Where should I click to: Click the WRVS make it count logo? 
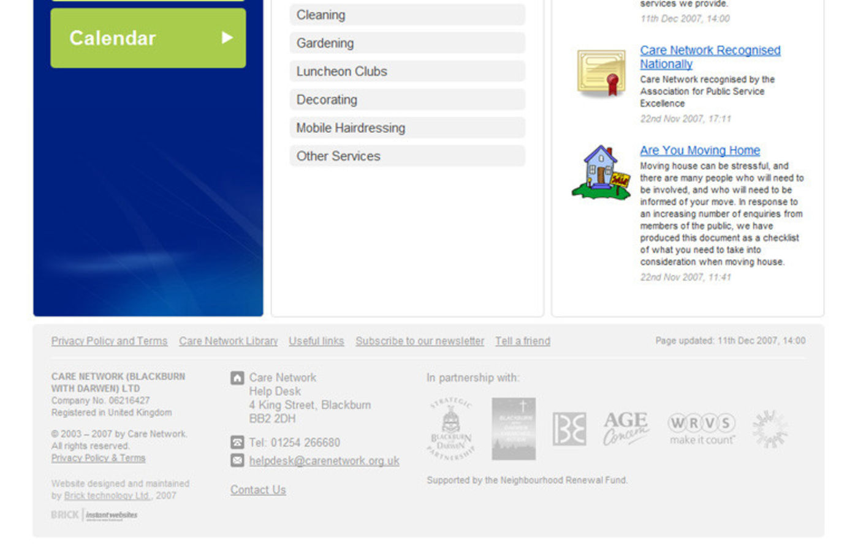[x=702, y=429]
